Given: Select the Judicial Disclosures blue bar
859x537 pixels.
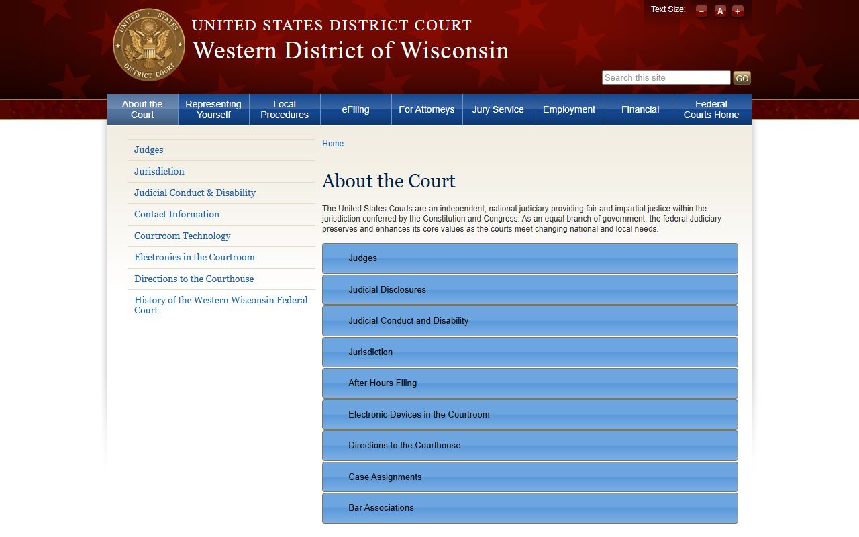Looking at the screenshot, I should [x=530, y=290].
